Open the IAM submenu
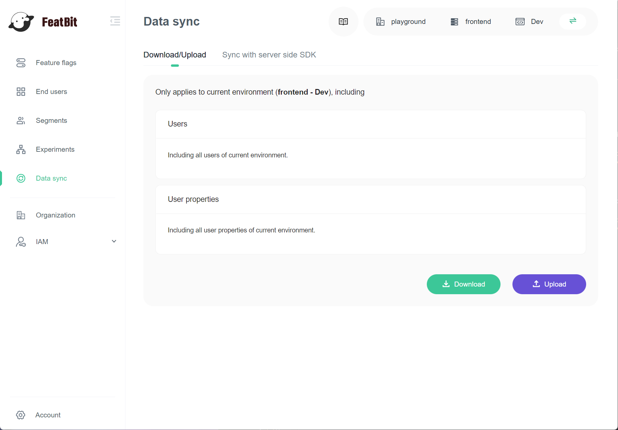618x430 pixels. (42, 242)
